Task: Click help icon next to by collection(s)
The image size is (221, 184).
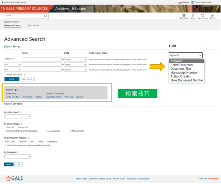Action: point(21,112)
